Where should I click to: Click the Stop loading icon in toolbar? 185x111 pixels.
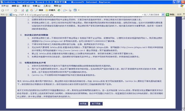pyautogui.click(x=23, y=10)
